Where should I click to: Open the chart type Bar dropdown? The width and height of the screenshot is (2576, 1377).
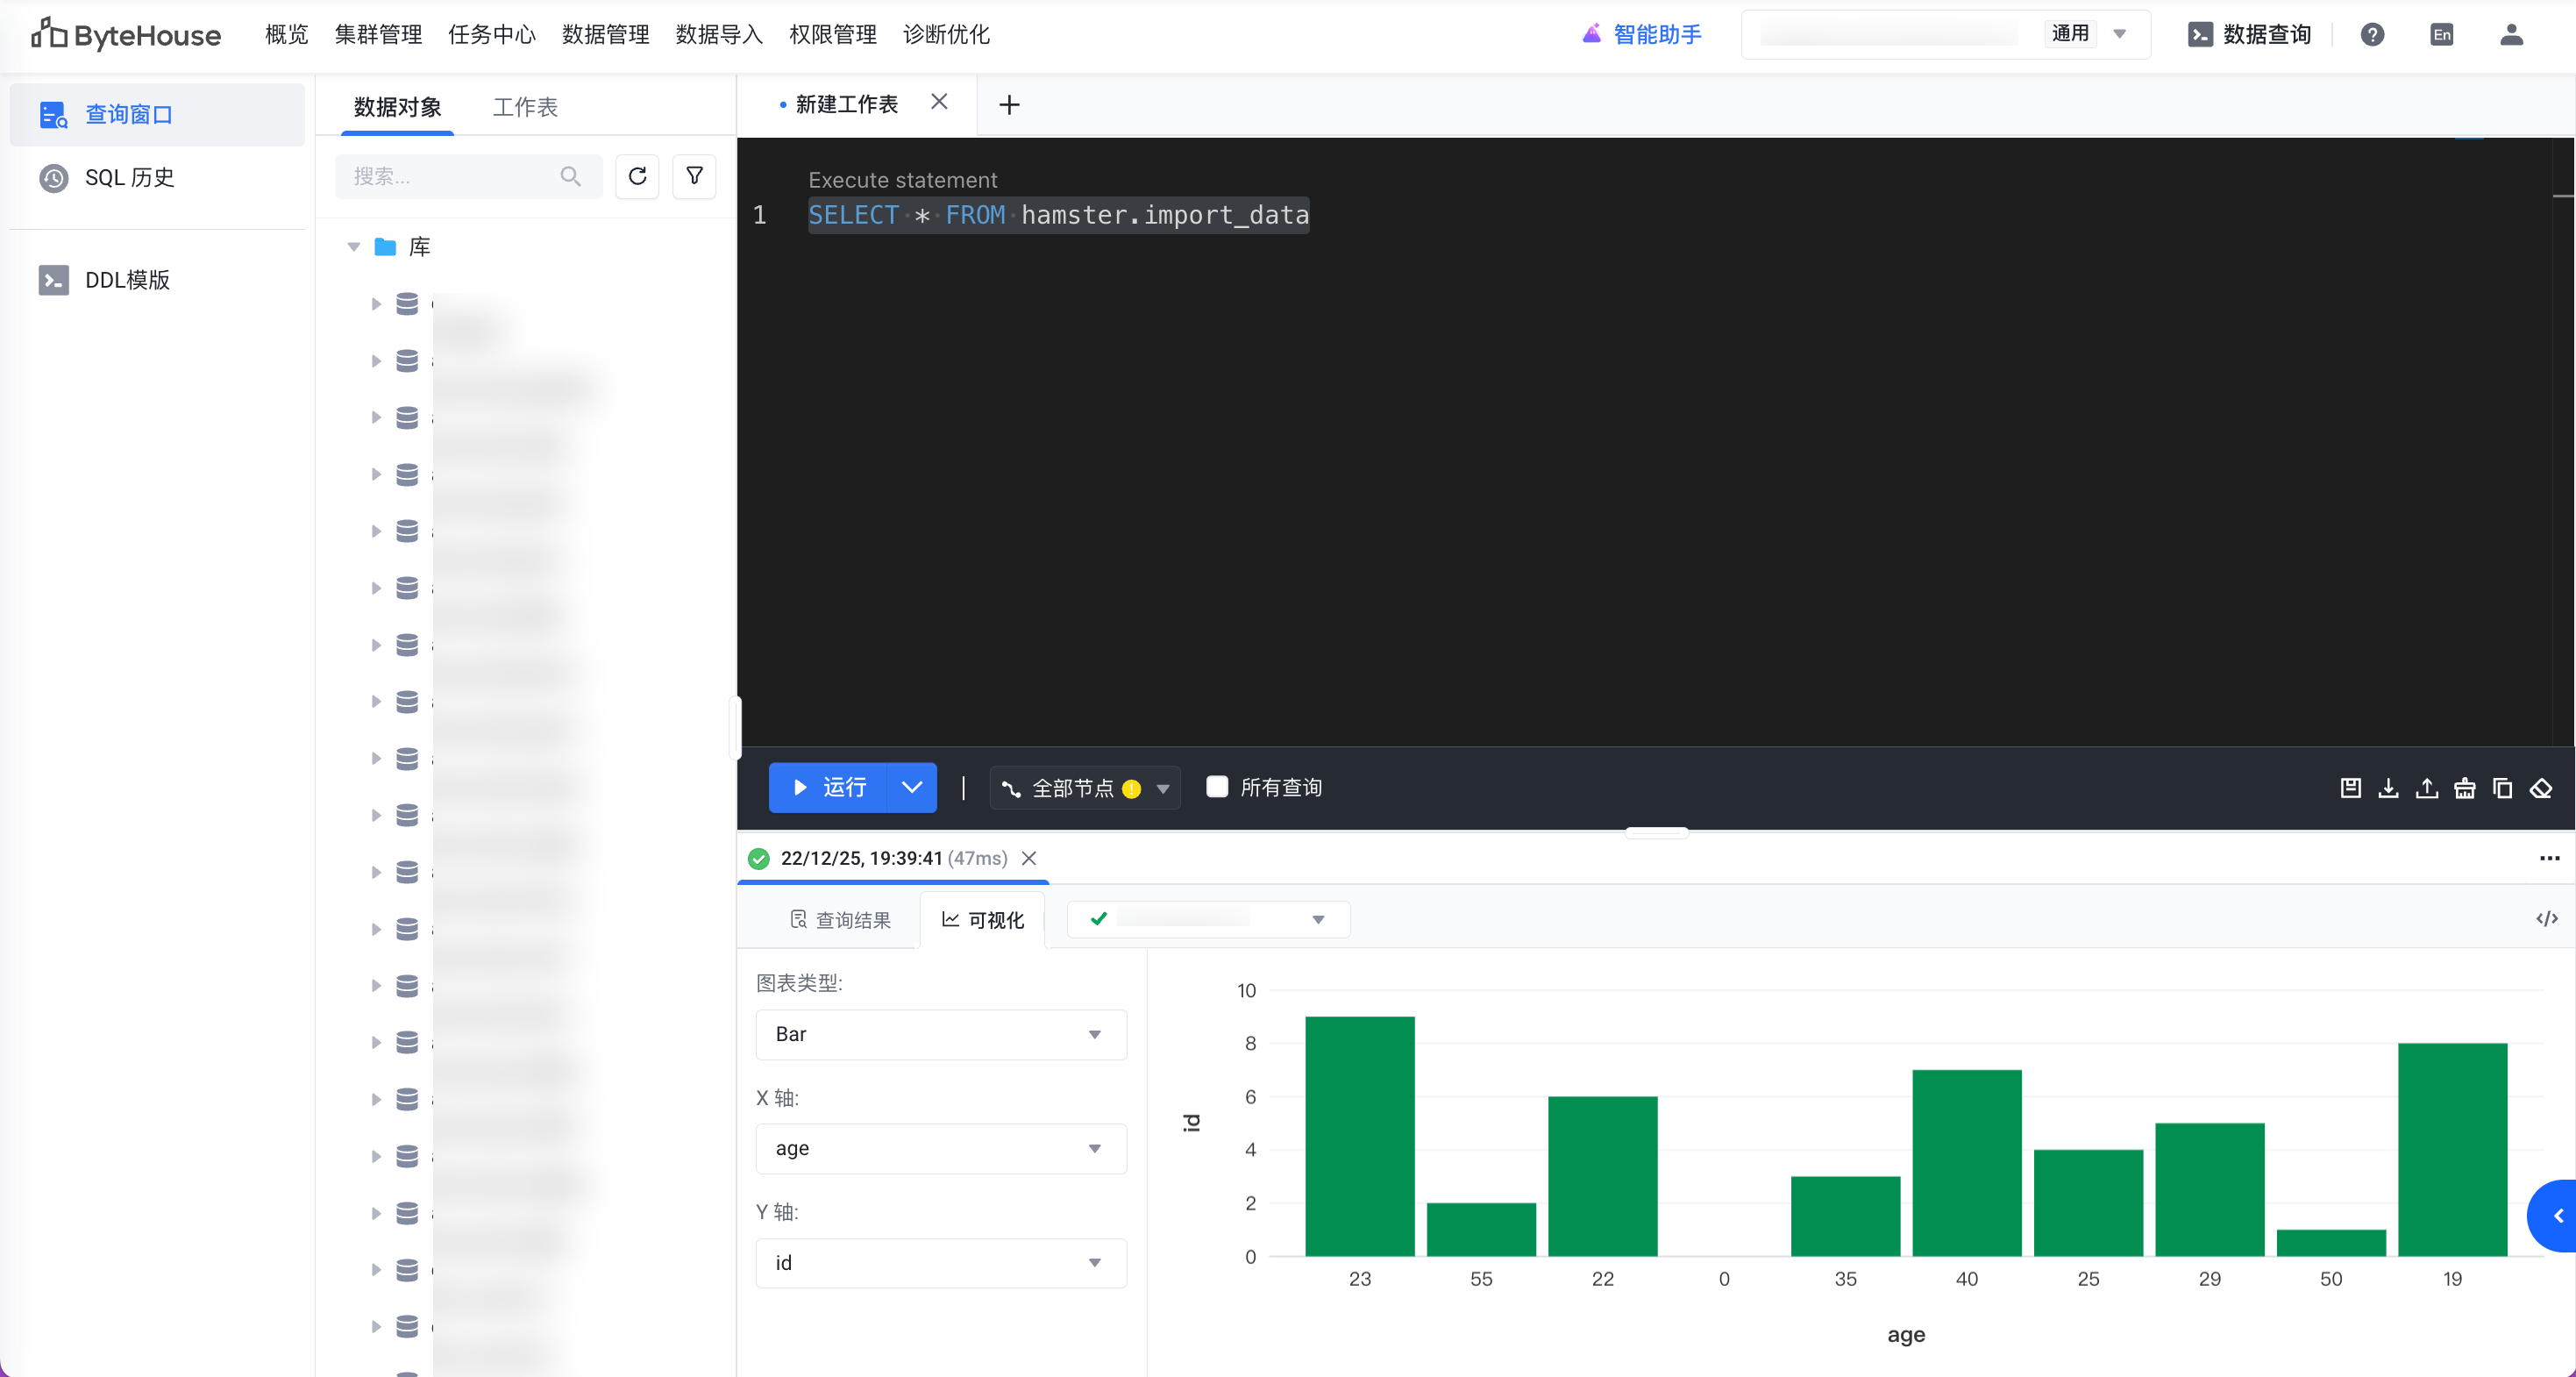coord(940,1034)
